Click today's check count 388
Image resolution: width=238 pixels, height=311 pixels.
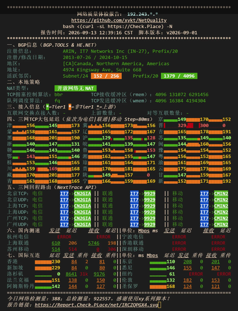point(56,299)
